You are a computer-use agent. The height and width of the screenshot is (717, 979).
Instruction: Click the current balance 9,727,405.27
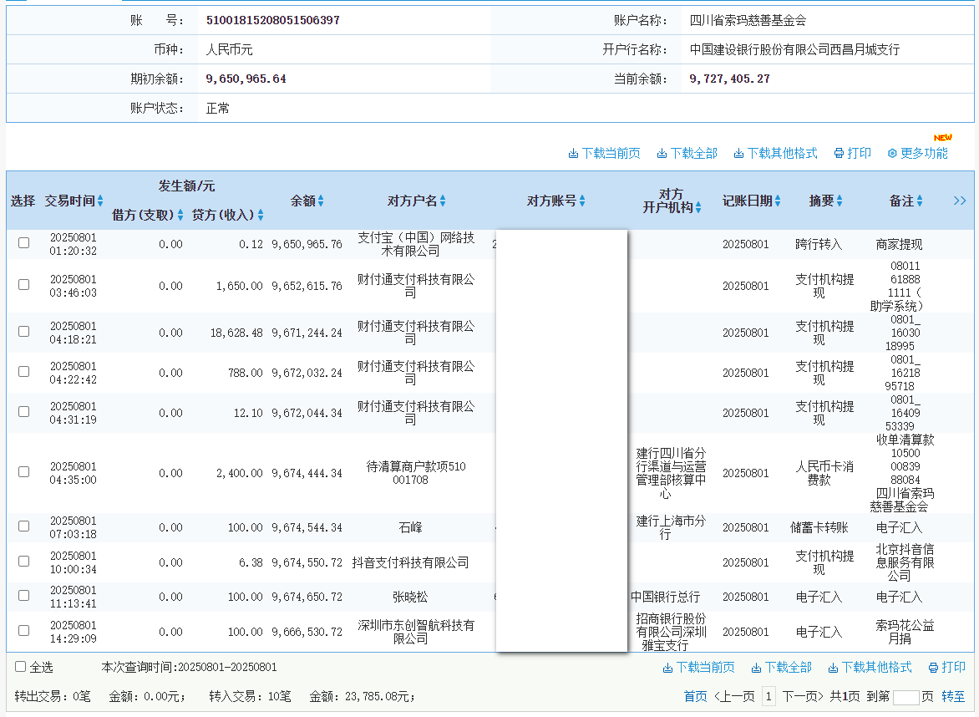click(729, 79)
